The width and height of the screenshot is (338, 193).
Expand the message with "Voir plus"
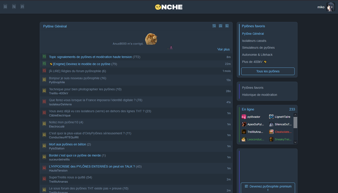[223, 49]
